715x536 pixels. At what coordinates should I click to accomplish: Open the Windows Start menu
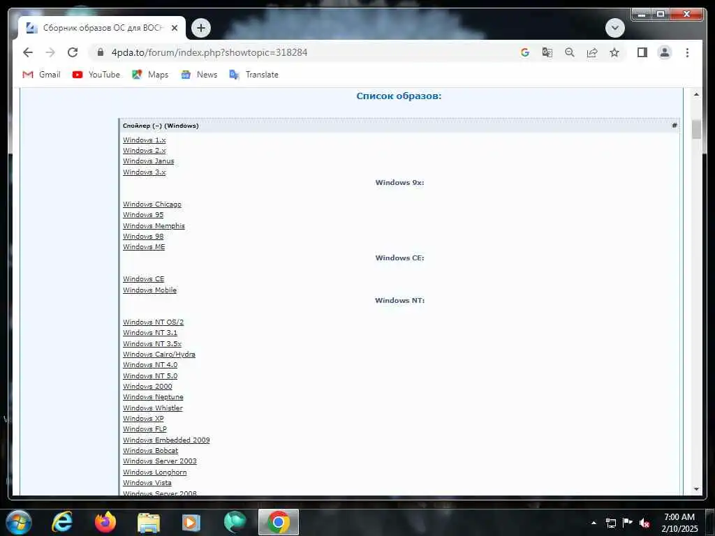tap(18, 522)
